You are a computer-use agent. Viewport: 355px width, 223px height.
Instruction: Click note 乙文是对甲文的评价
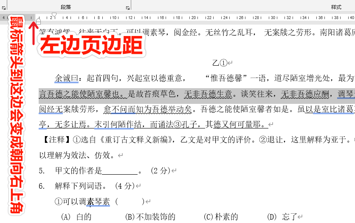[216, 139]
